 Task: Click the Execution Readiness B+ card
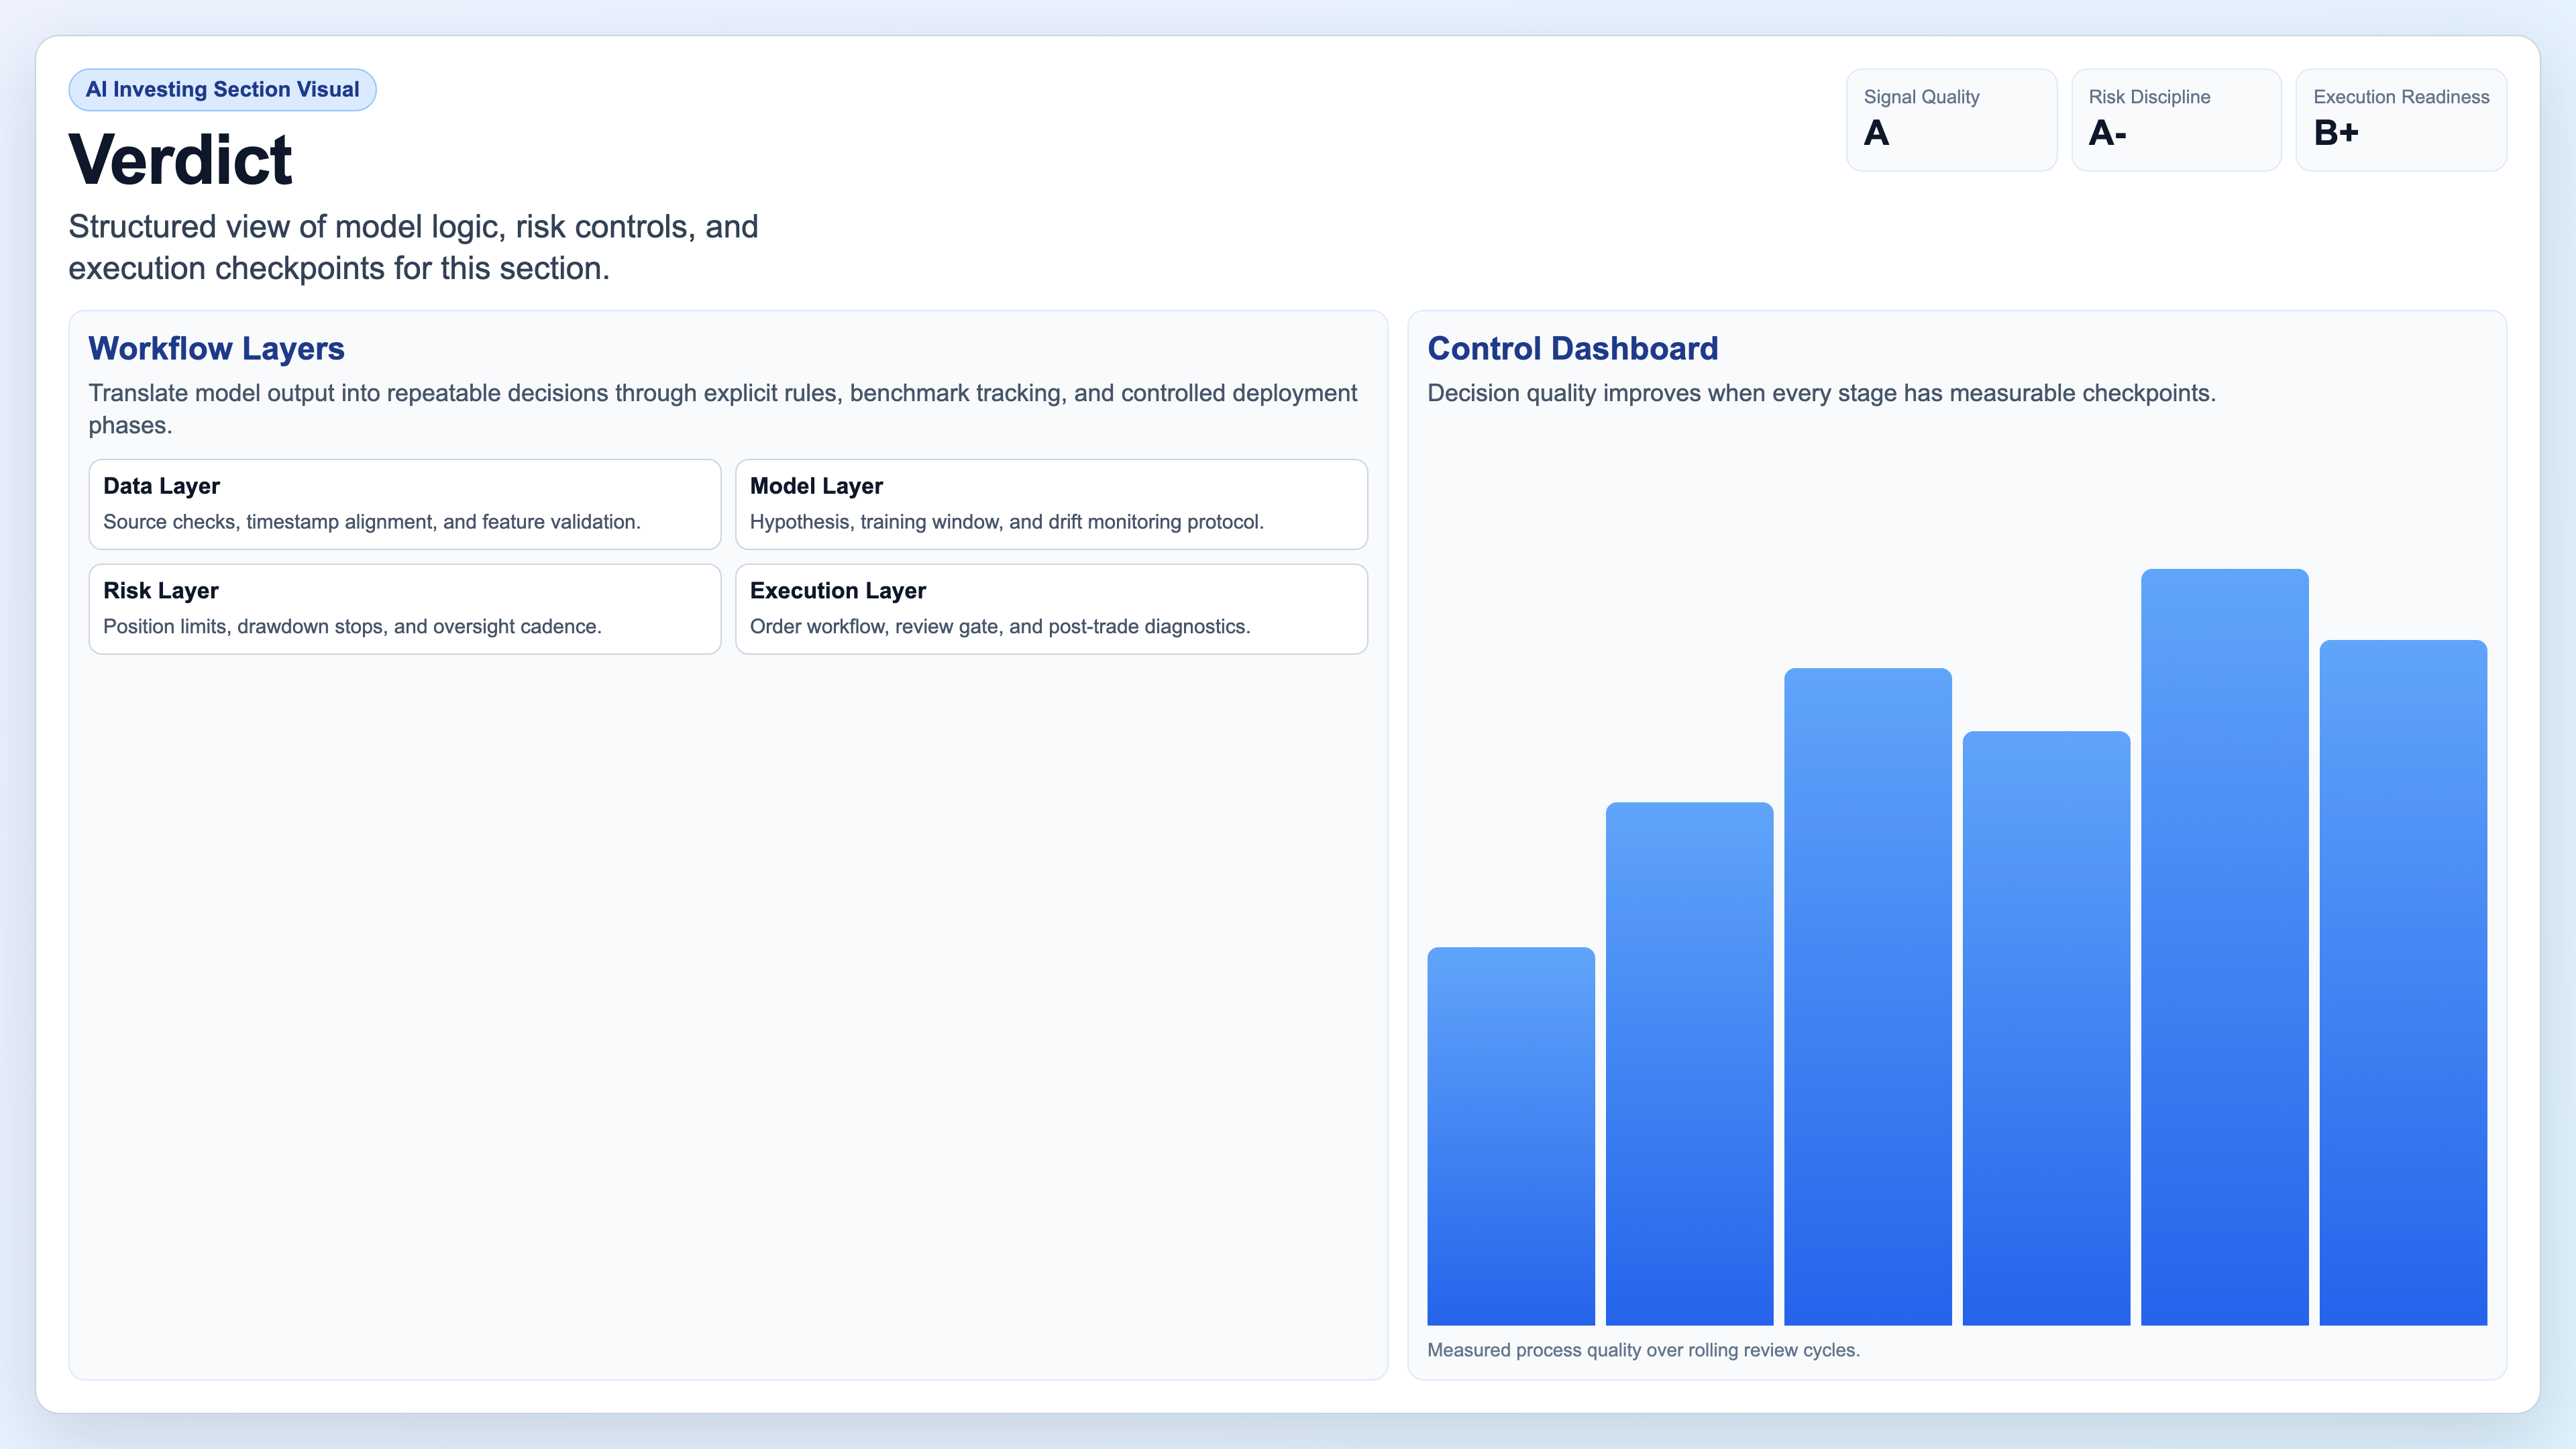click(2400, 119)
